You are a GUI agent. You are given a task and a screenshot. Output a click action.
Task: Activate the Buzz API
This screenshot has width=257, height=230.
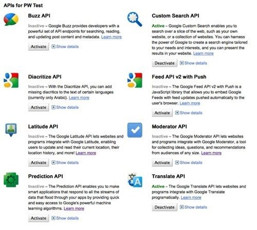pos(39,47)
